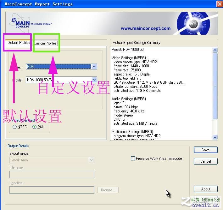This screenshot has height=210, width=223.
Task: Click the 'frame rate: 25.000' line
Action: click(127, 70)
